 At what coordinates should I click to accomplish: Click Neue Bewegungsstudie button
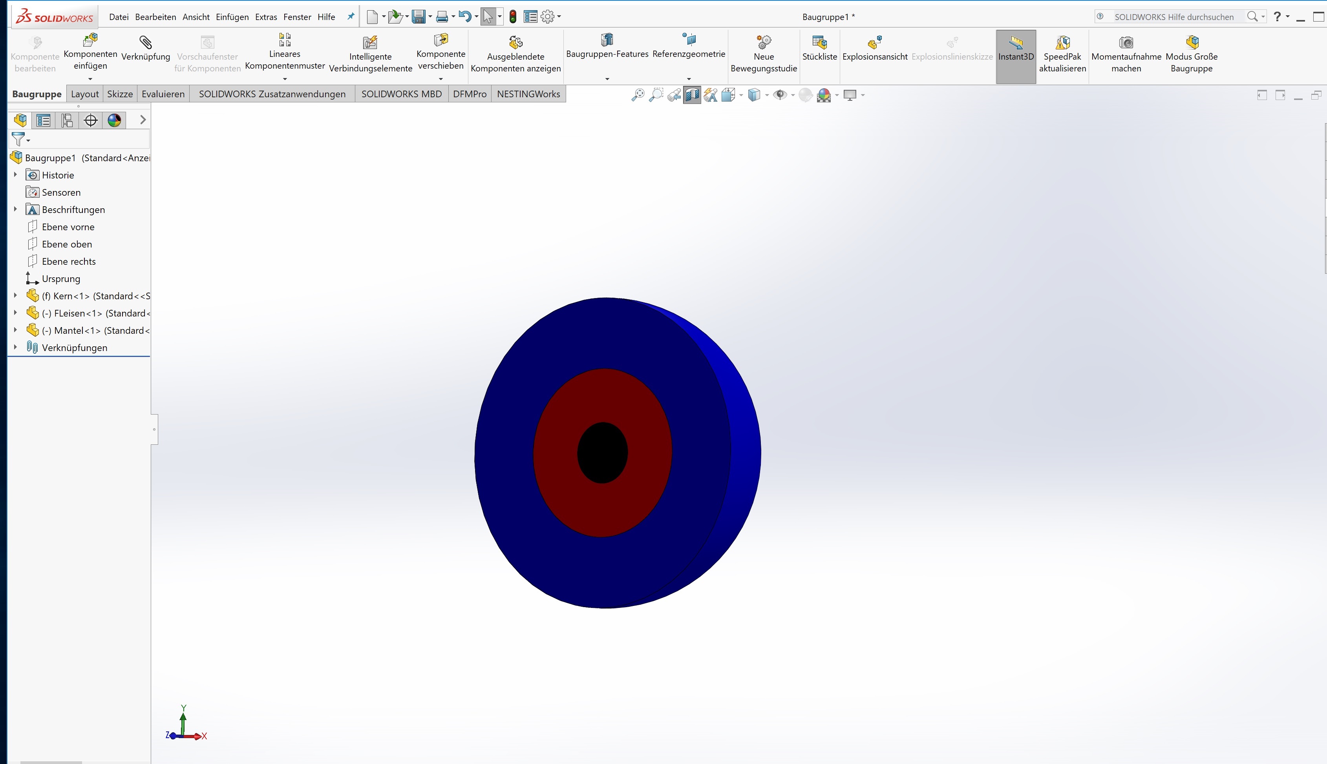coord(764,55)
